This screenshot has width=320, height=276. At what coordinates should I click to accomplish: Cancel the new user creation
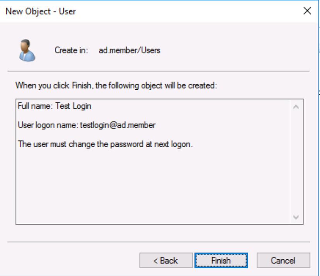pyautogui.click(x=283, y=261)
